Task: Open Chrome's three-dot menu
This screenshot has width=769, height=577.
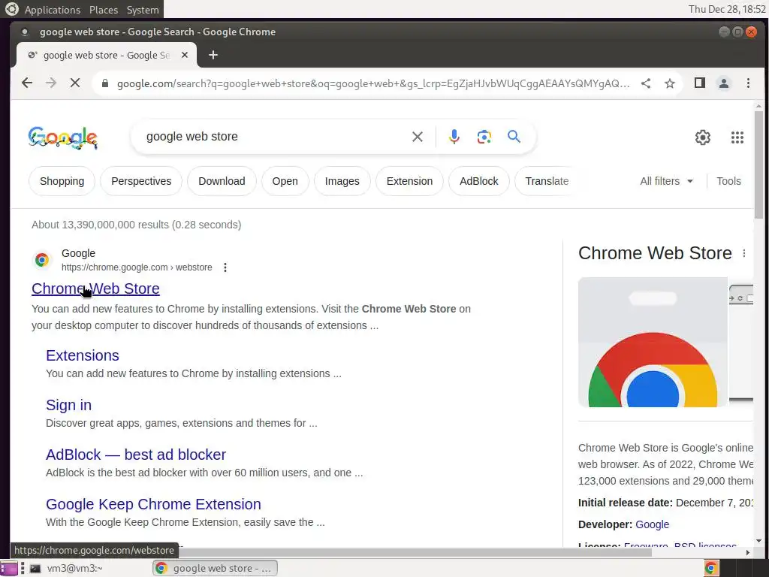Action: (748, 83)
